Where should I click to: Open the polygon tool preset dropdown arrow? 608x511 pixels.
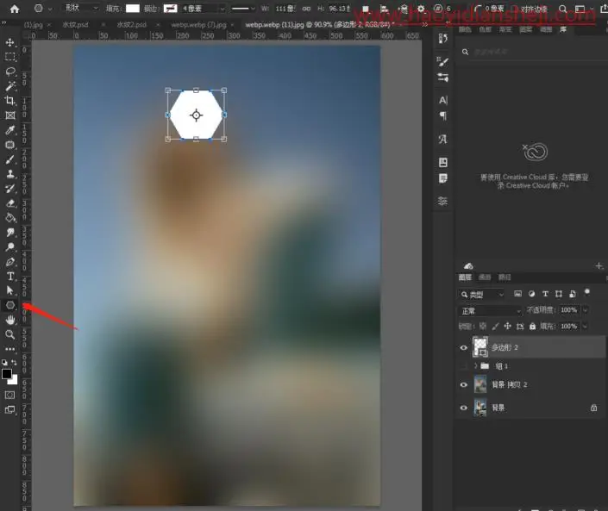pyautogui.click(x=50, y=9)
